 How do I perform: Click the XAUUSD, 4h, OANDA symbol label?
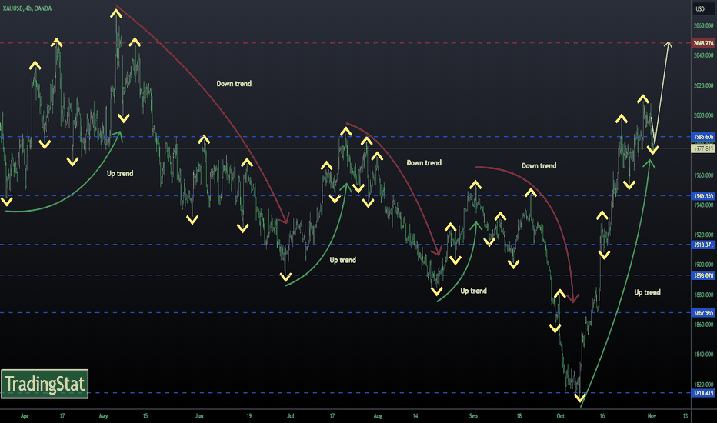(x=27, y=8)
